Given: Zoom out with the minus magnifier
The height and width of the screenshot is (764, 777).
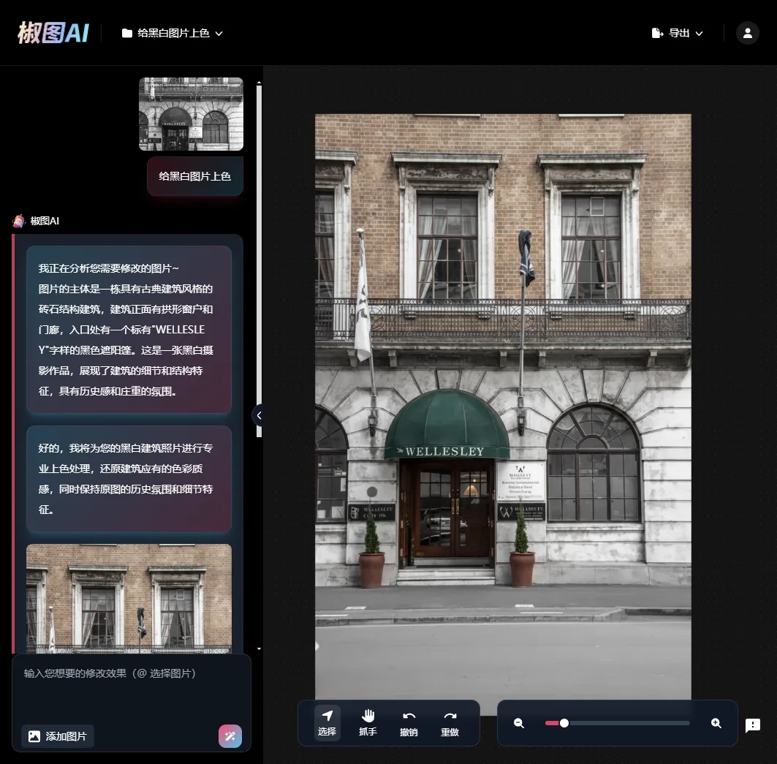Looking at the screenshot, I should pyautogui.click(x=519, y=723).
